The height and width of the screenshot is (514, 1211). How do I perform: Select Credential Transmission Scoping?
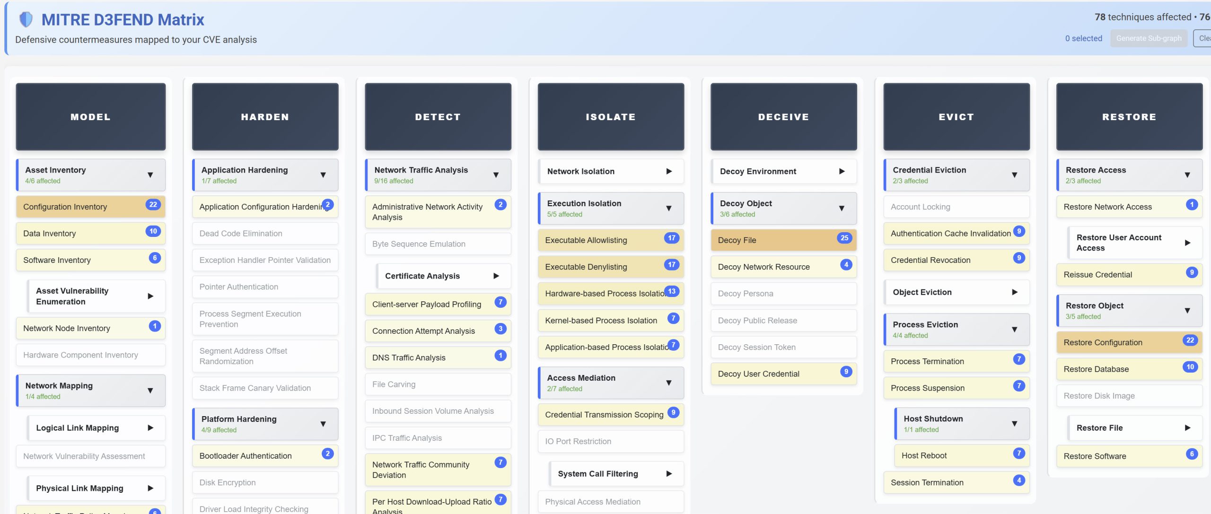click(611, 415)
